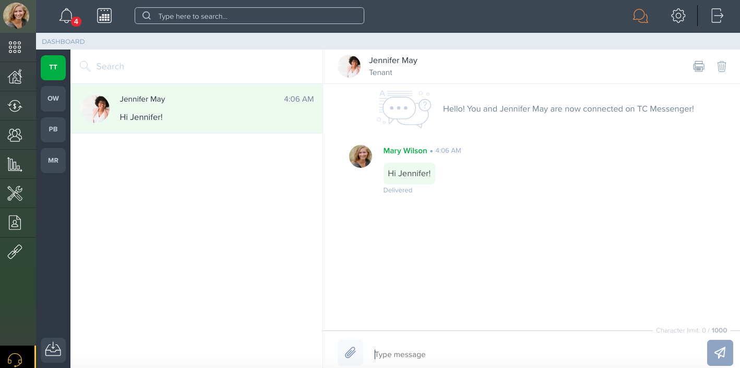
Task: Open the link chain icon in sidebar
Action: (15, 252)
